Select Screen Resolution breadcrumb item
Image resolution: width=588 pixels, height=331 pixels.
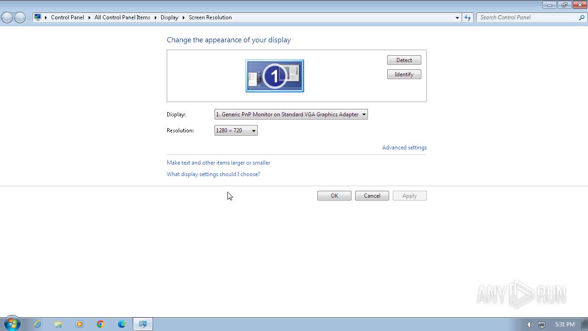pyautogui.click(x=210, y=17)
